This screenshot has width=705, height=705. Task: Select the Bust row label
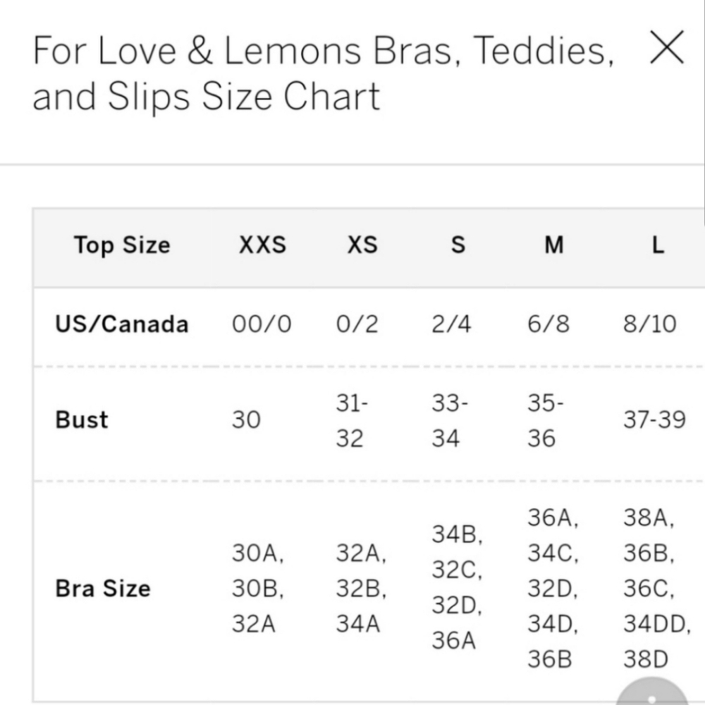(x=81, y=420)
